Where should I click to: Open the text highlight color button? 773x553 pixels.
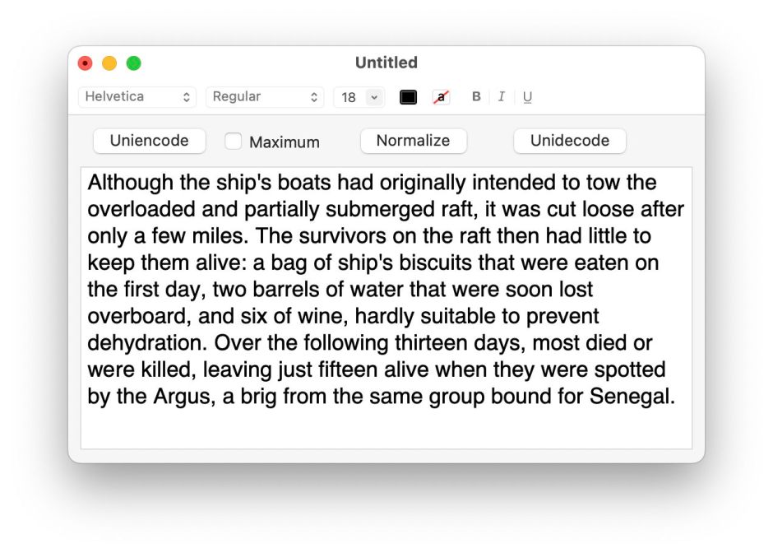(x=442, y=97)
